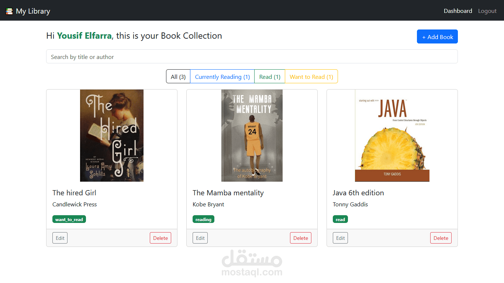Select the Currently Reading (1) filter
The image size is (504, 283).
(222, 76)
